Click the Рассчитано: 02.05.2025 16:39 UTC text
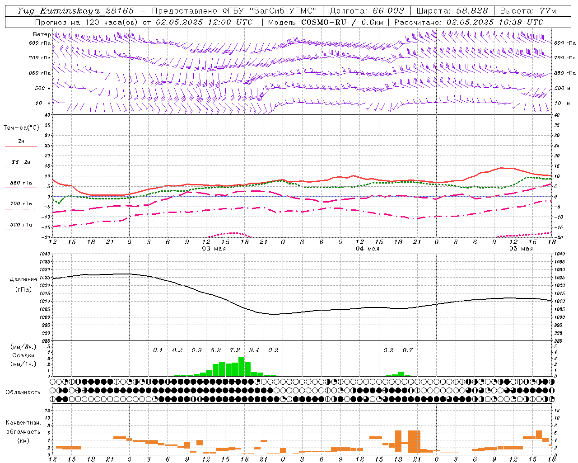Image resolution: width=578 pixels, height=463 pixels. [x=469, y=22]
